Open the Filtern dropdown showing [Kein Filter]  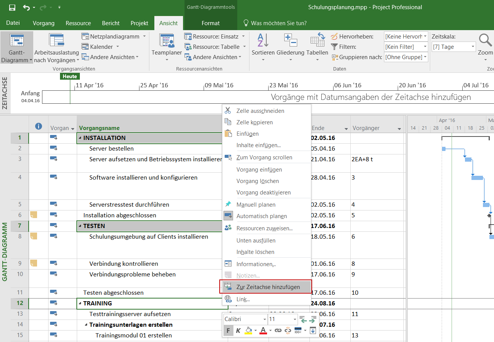[x=424, y=47]
